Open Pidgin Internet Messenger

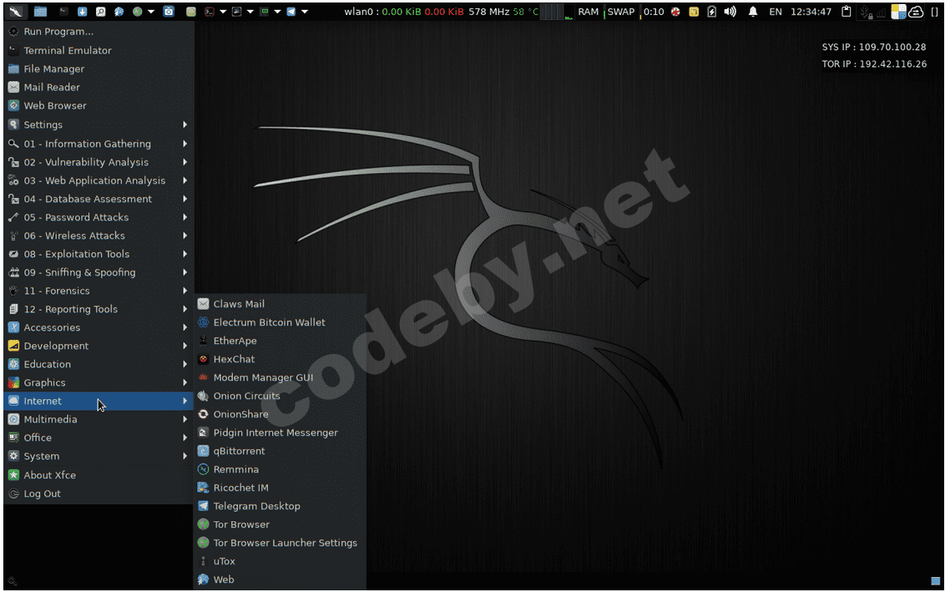coord(280,433)
